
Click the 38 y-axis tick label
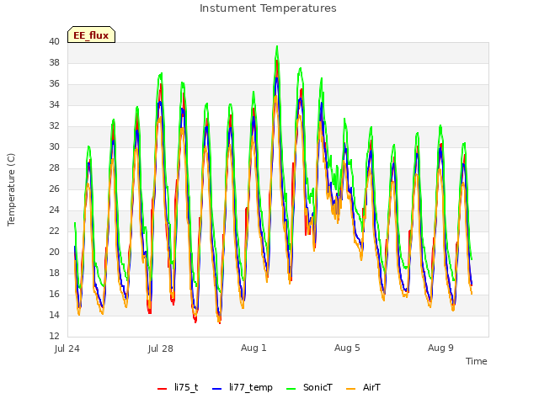point(54,63)
